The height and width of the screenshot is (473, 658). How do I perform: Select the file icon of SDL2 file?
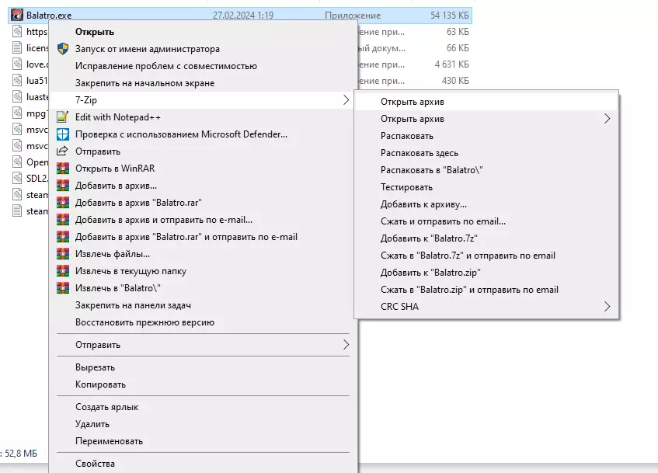17,179
